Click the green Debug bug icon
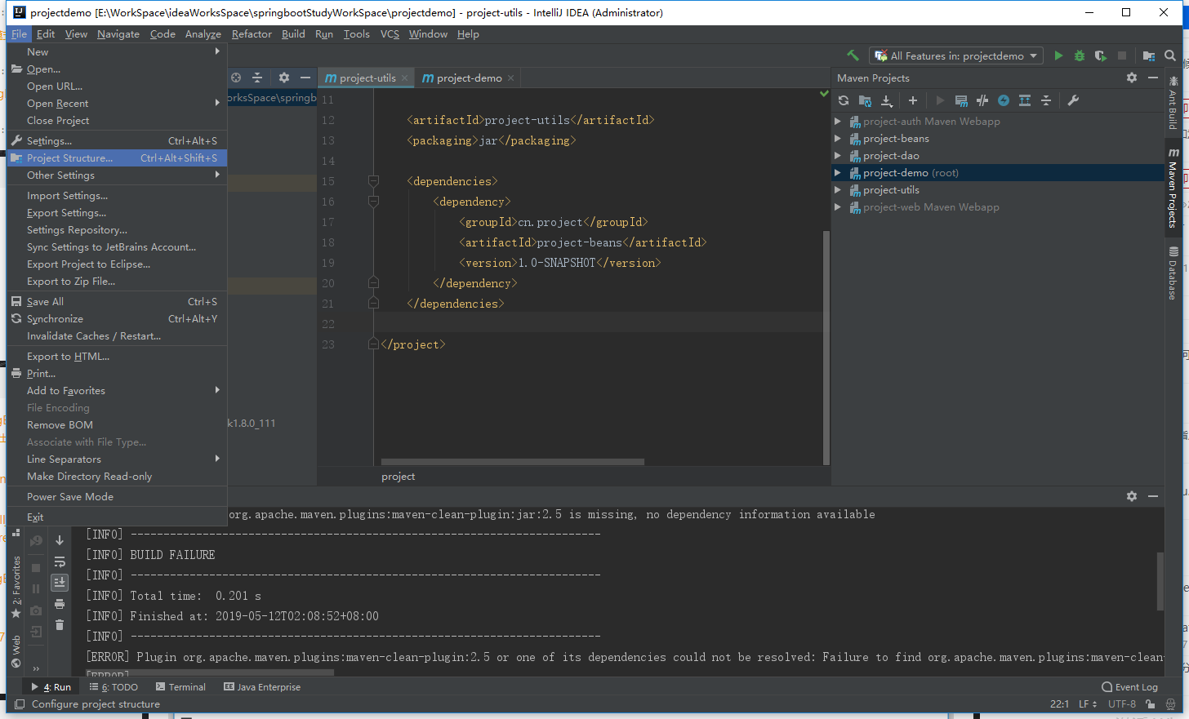This screenshot has height=719, width=1189. coord(1080,55)
